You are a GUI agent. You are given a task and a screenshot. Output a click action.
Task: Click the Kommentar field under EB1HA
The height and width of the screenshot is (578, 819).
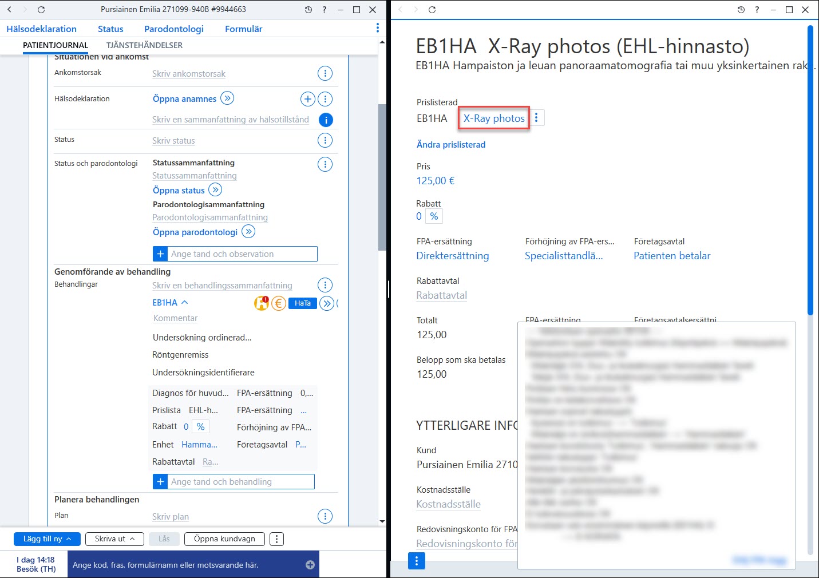176,318
